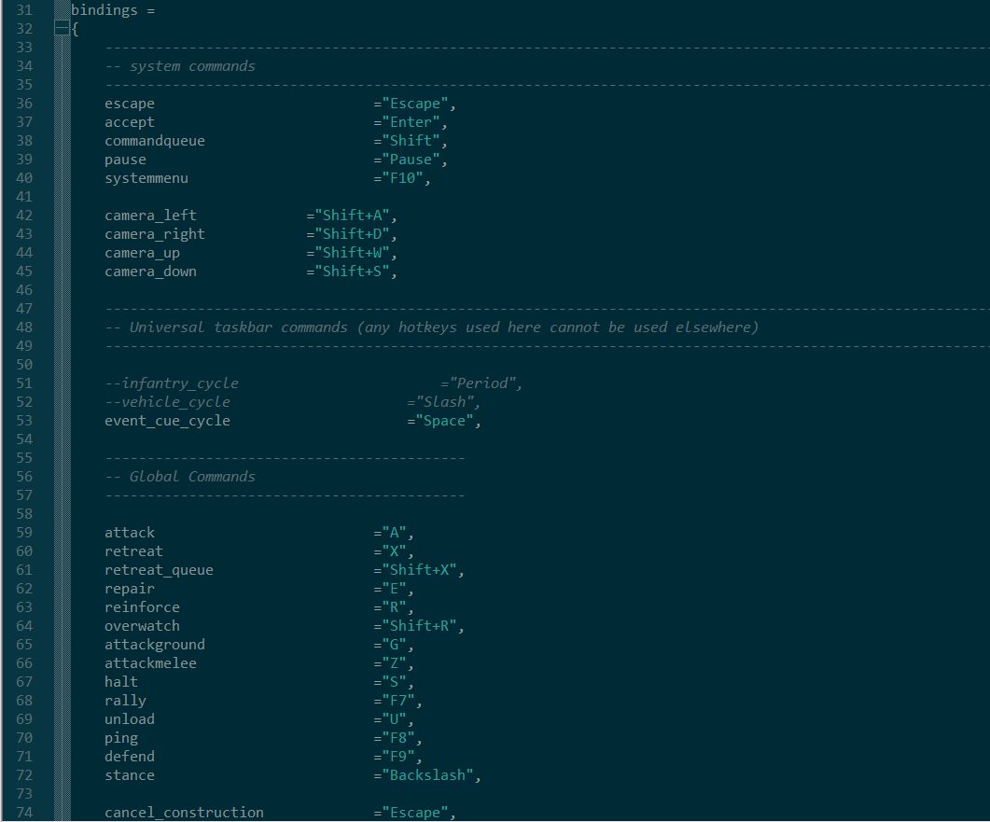Click the "cancel_construction" key name

(x=184, y=813)
